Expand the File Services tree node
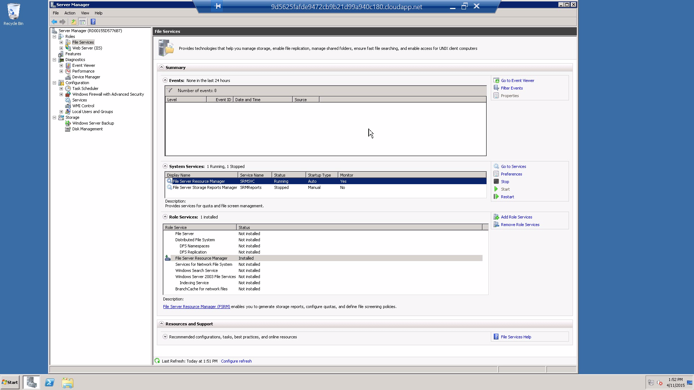Viewport: 694px width, 390px height. coord(61,42)
